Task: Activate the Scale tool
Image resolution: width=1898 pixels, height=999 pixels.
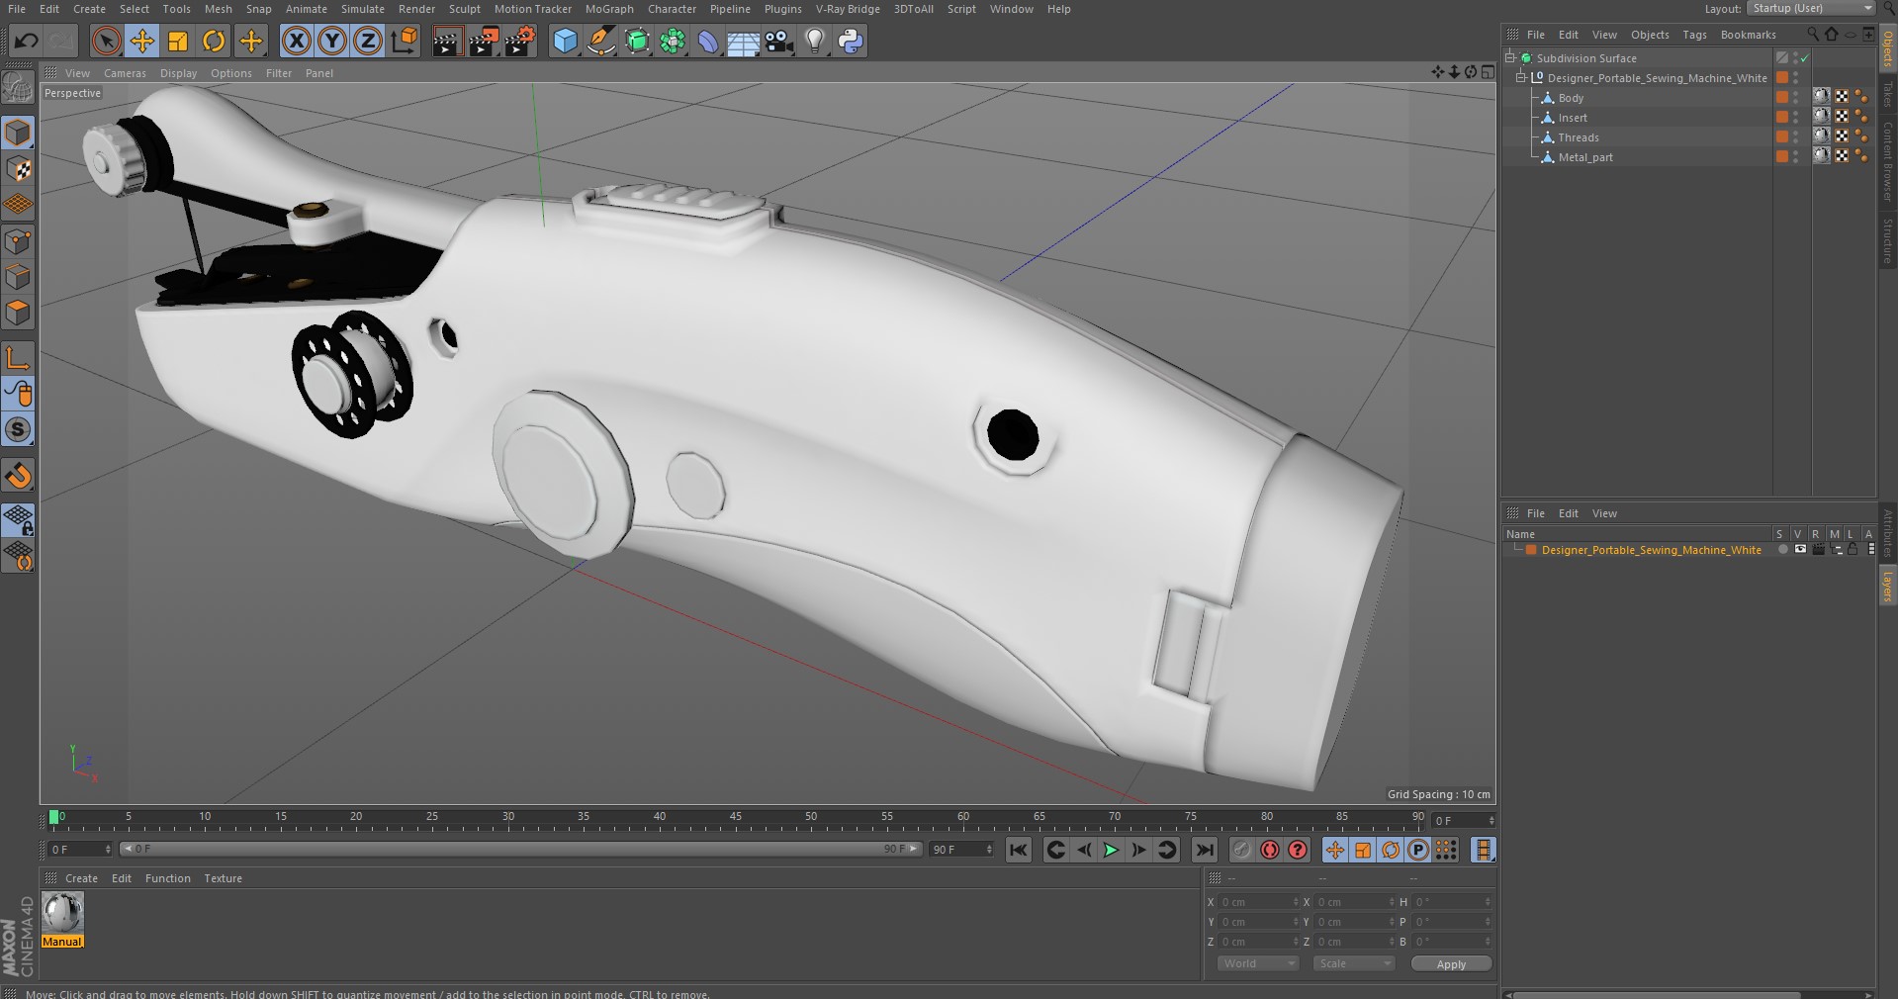Action: 178,41
